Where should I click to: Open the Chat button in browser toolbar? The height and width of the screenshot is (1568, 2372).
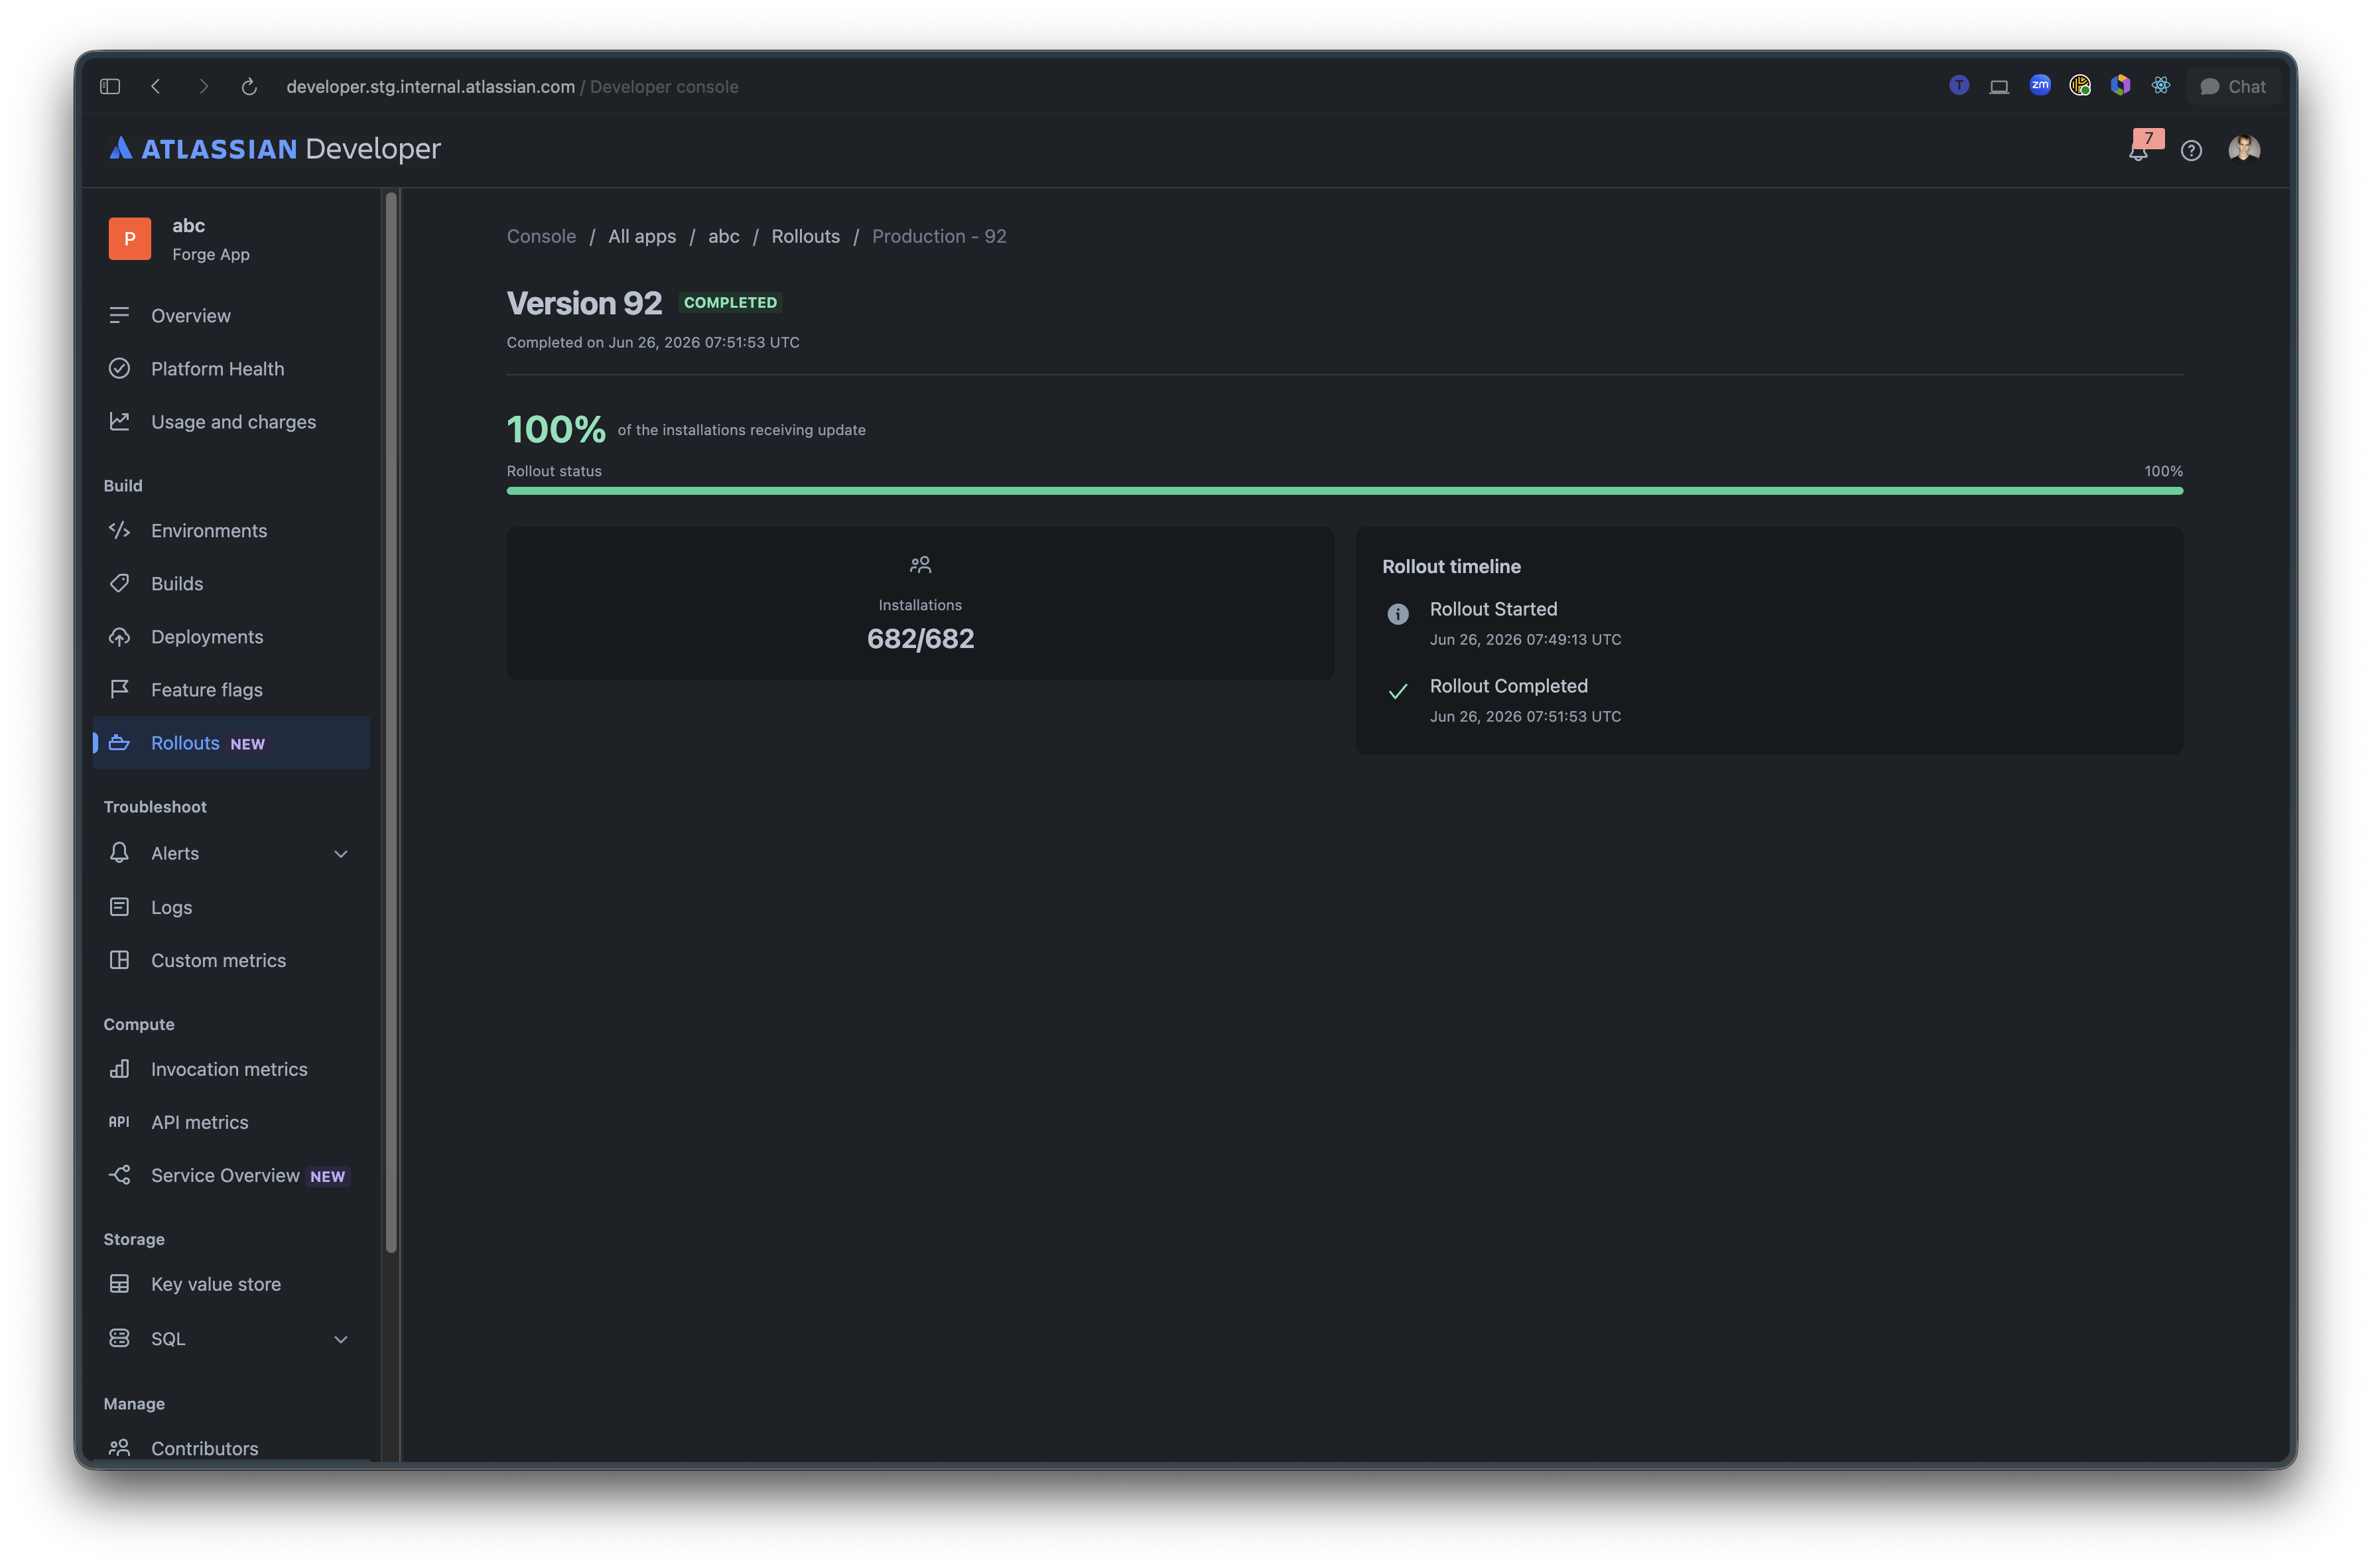coord(2233,87)
